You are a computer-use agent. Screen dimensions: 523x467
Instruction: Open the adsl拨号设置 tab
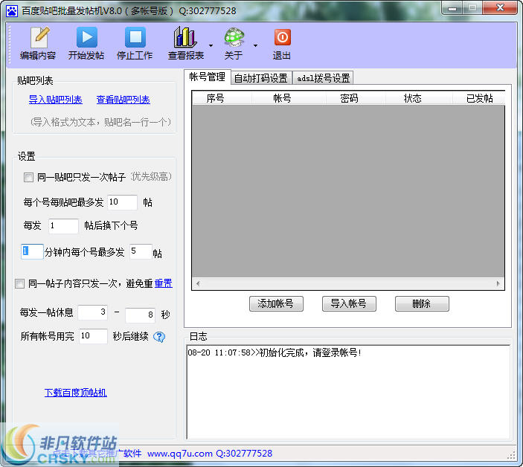[323, 78]
